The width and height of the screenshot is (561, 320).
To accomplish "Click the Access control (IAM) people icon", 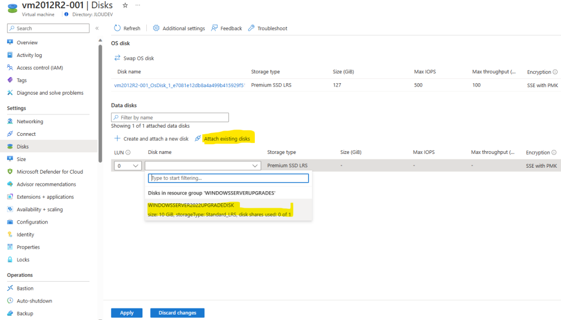I will [10, 67].
